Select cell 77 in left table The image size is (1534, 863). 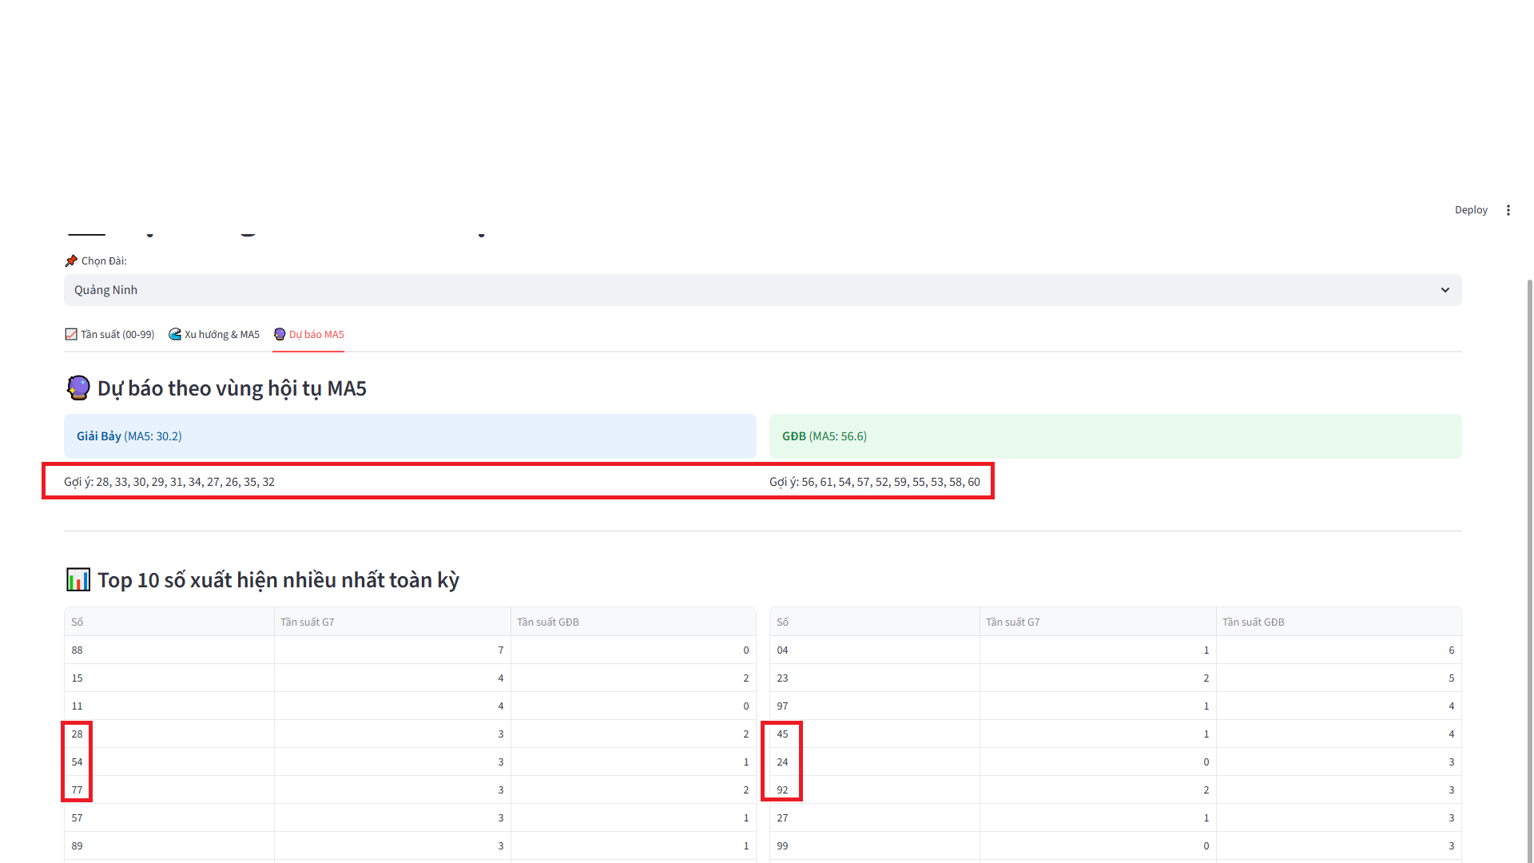click(169, 789)
